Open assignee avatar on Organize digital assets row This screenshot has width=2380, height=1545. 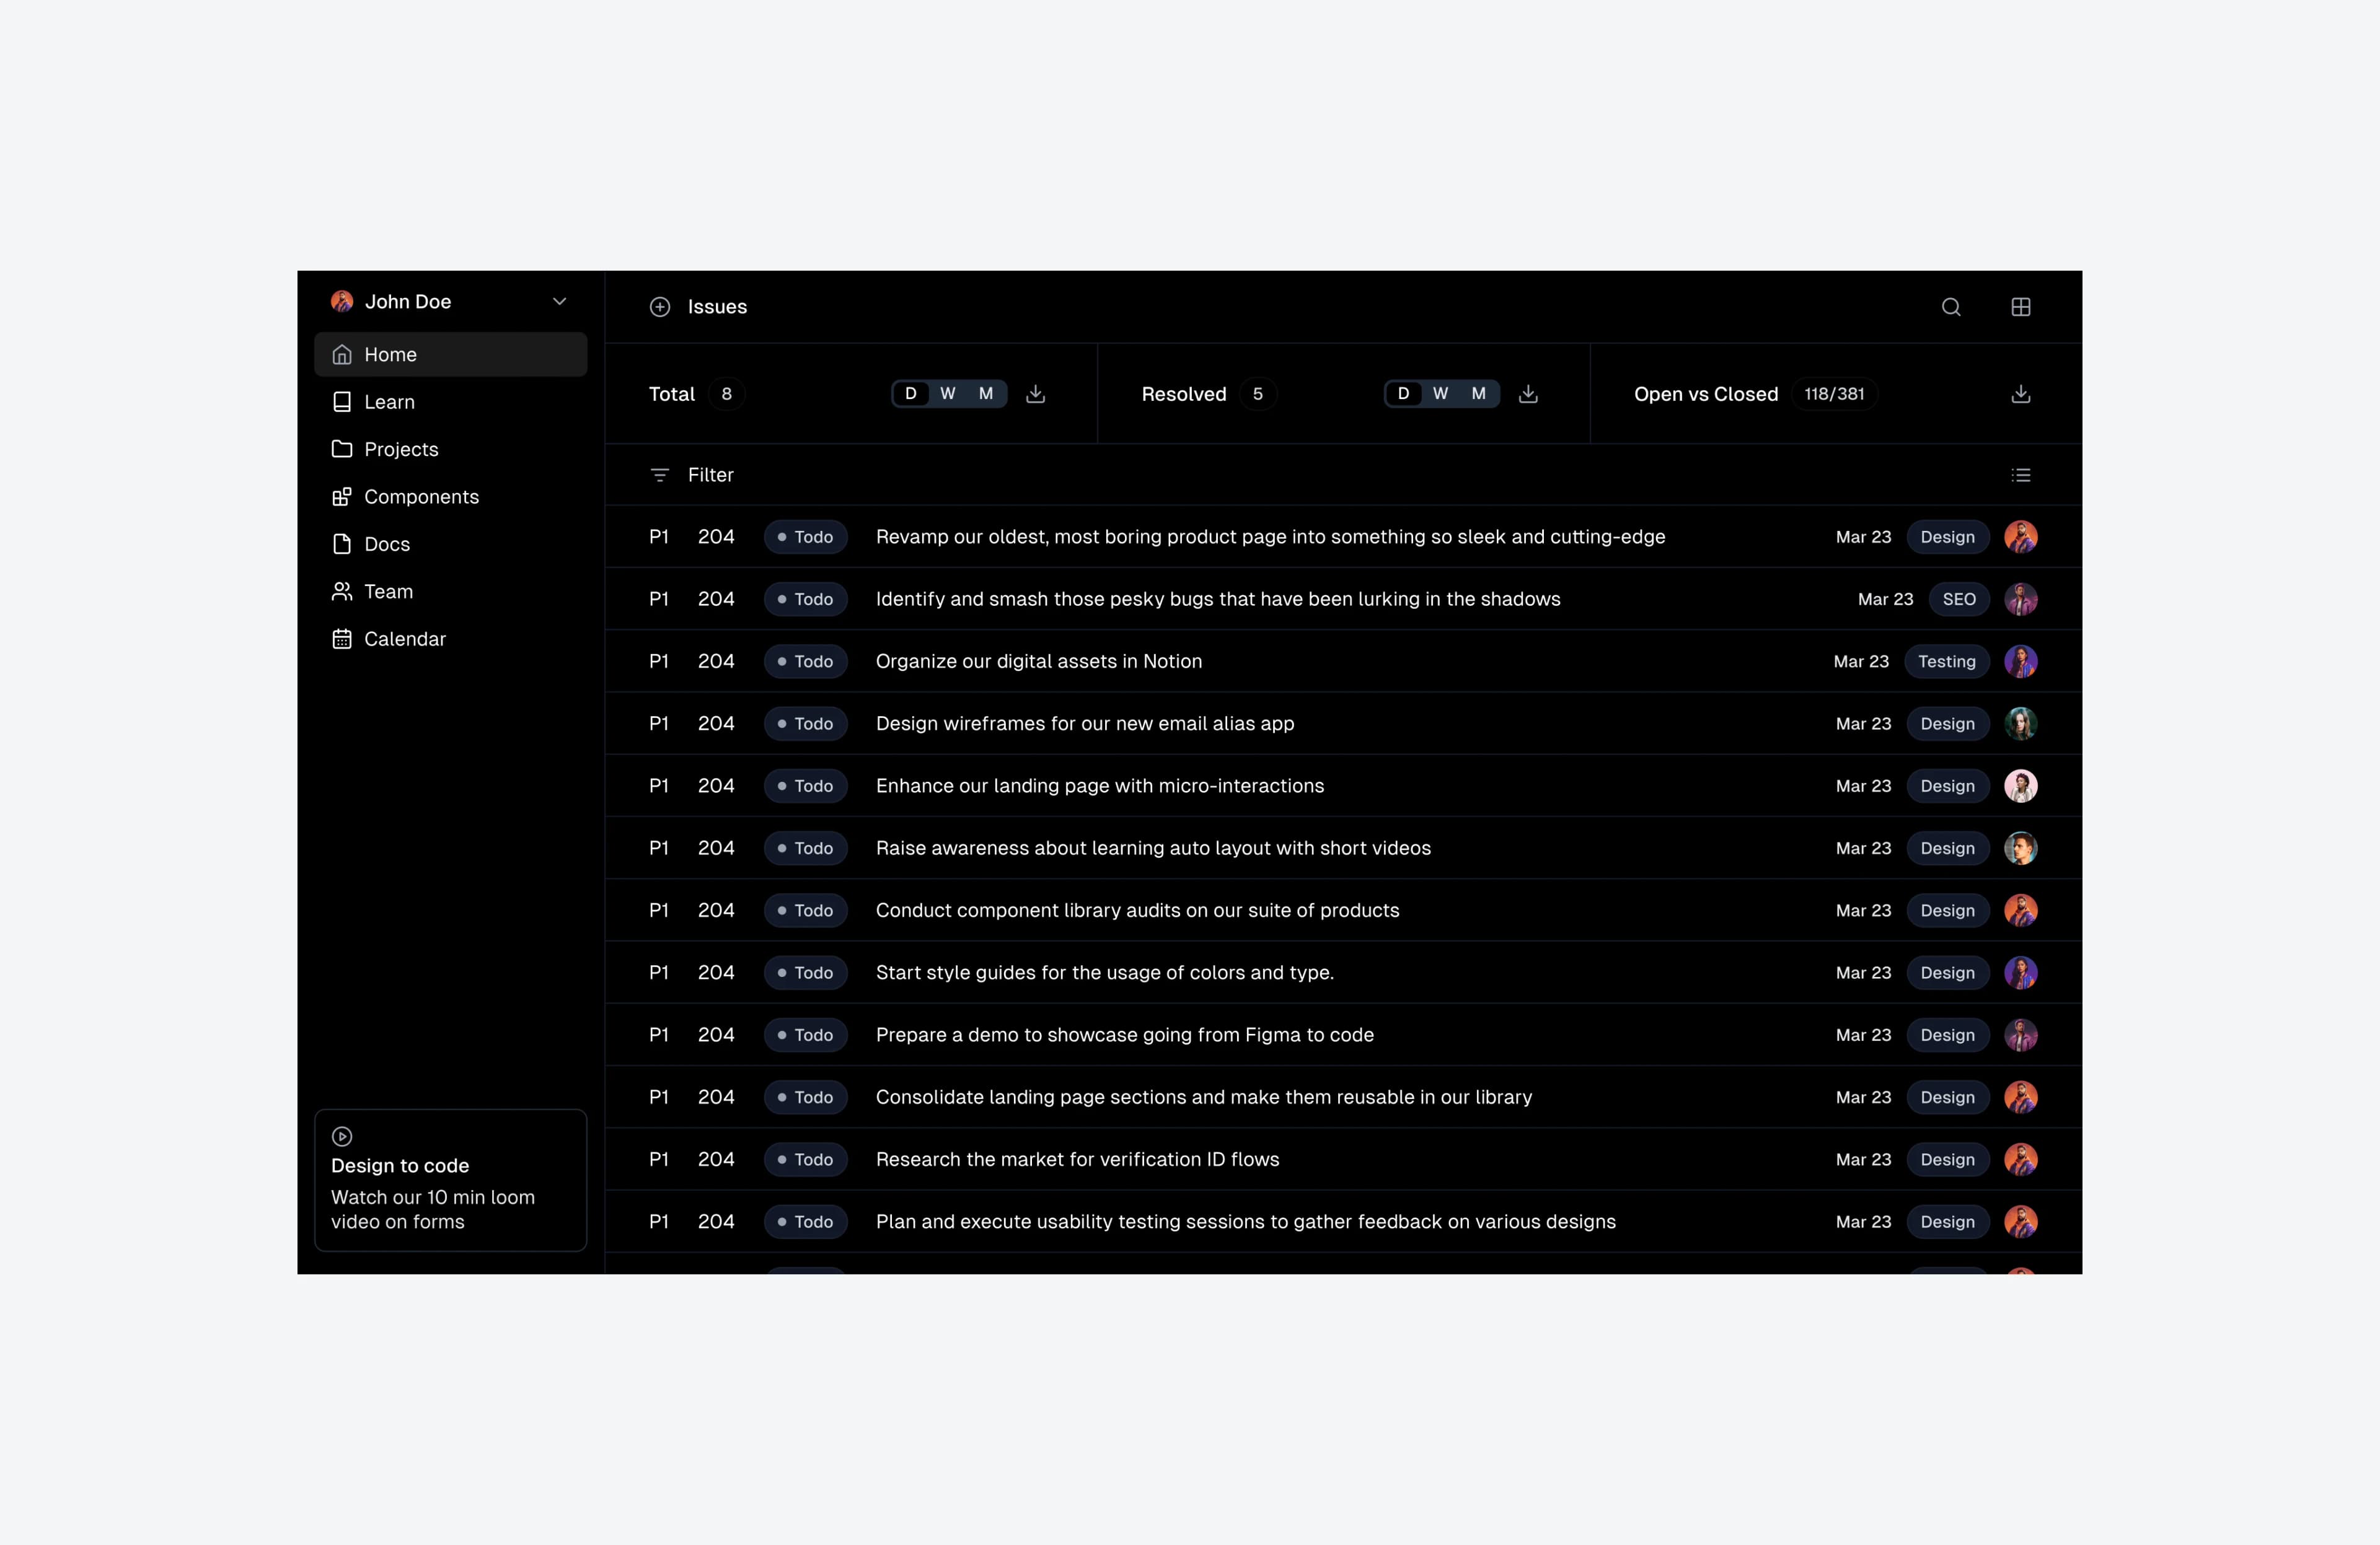click(x=2021, y=662)
